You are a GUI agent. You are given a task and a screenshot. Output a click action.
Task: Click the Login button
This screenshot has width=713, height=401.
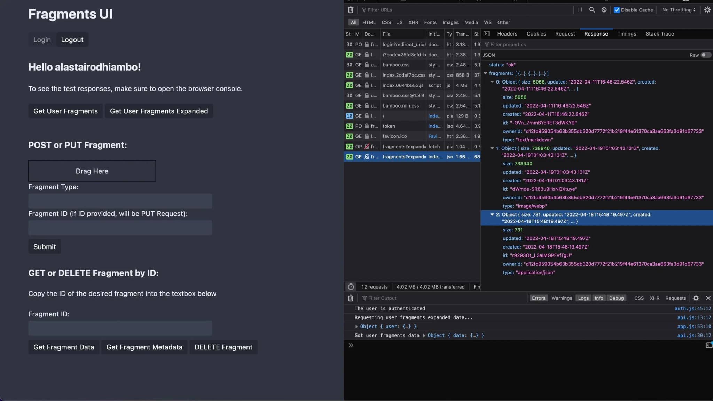42,40
